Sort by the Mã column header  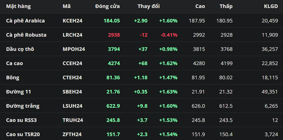coord(67,6)
